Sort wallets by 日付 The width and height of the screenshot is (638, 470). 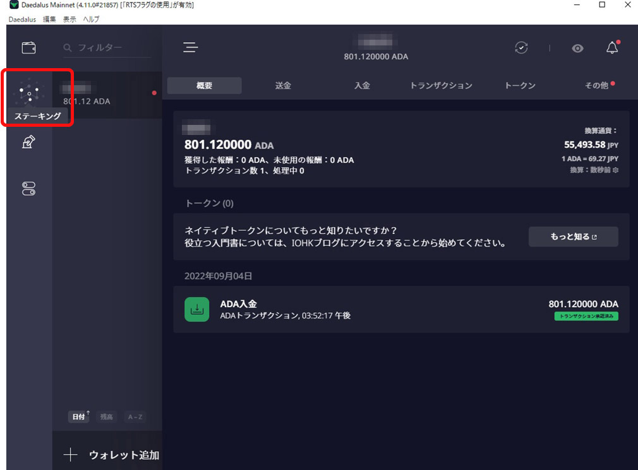point(78,417)
